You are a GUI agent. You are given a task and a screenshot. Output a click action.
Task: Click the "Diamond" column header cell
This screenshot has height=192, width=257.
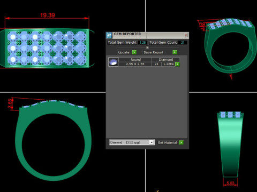coord(165,60)
